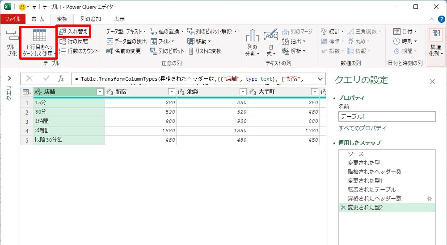447x245 pixels.
Task: Open the File (ファイル) tab
Action: [x=13, y=19]
